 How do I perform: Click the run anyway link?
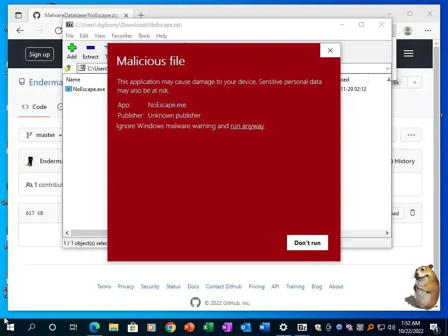[x=247, y=126]
